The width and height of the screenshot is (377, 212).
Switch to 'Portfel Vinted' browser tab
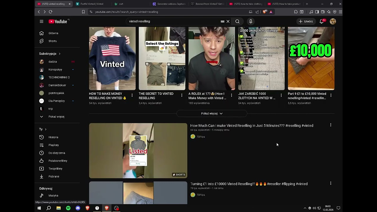point(92,4)
